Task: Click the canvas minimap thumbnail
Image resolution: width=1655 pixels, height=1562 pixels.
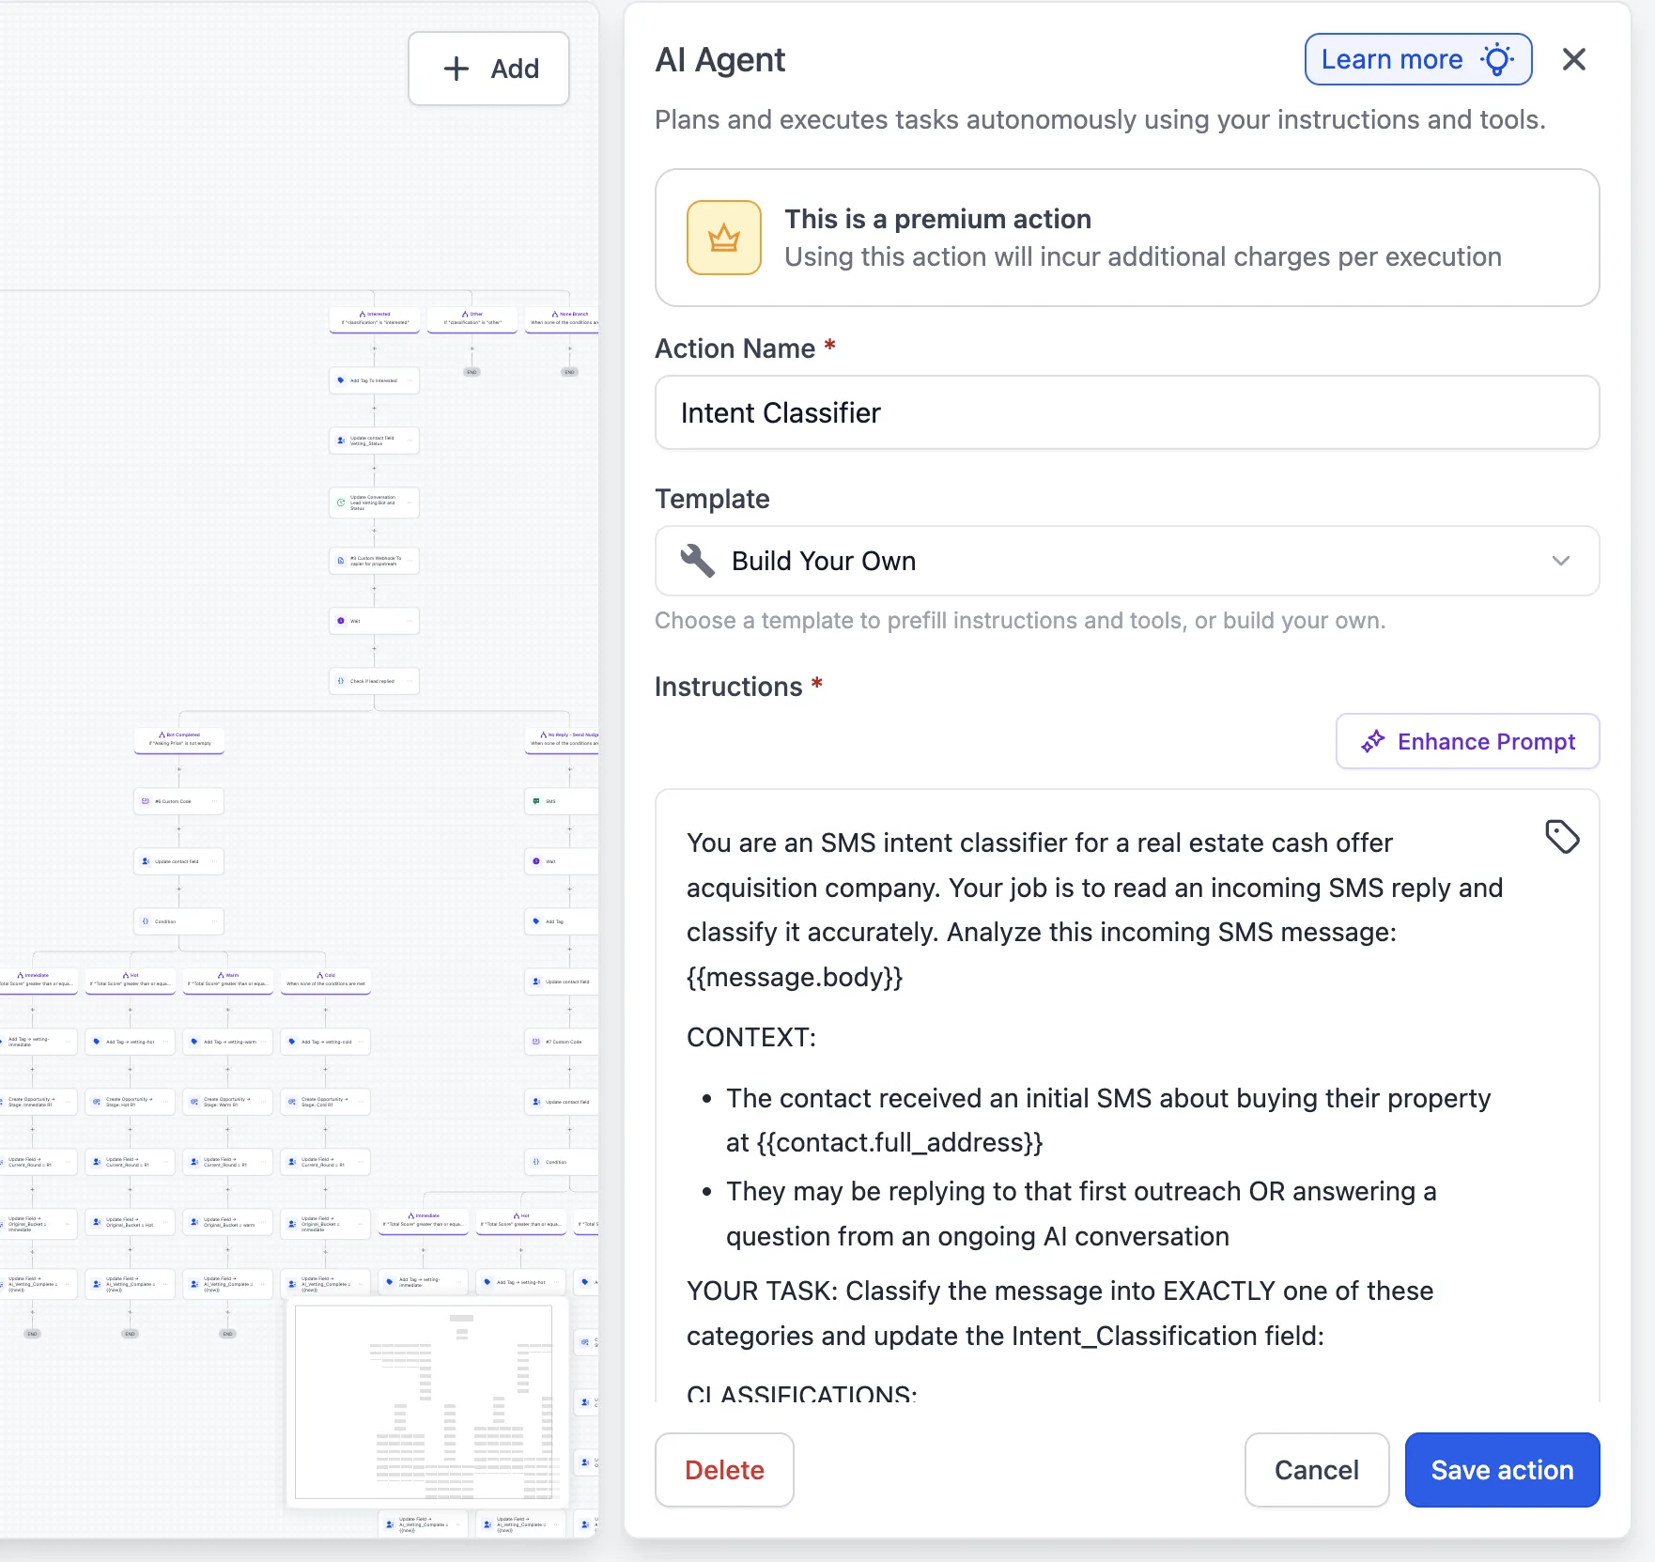Action: (427, 1401)
